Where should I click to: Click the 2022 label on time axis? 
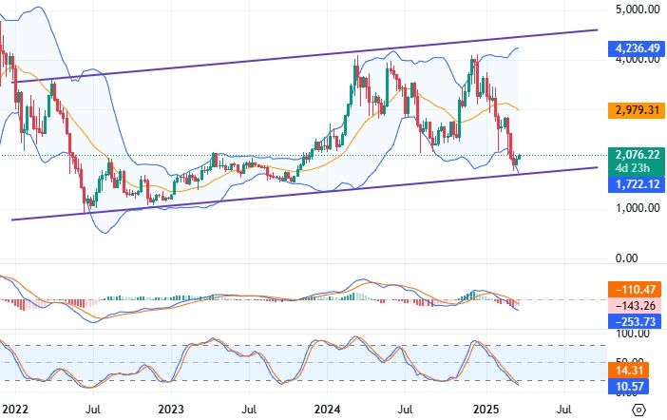point(15,410)
